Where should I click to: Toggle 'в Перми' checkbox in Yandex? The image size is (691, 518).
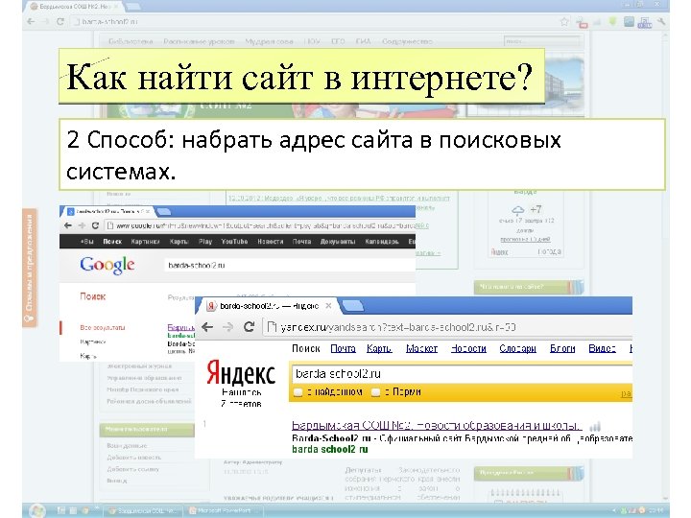[x=375, y=392]
